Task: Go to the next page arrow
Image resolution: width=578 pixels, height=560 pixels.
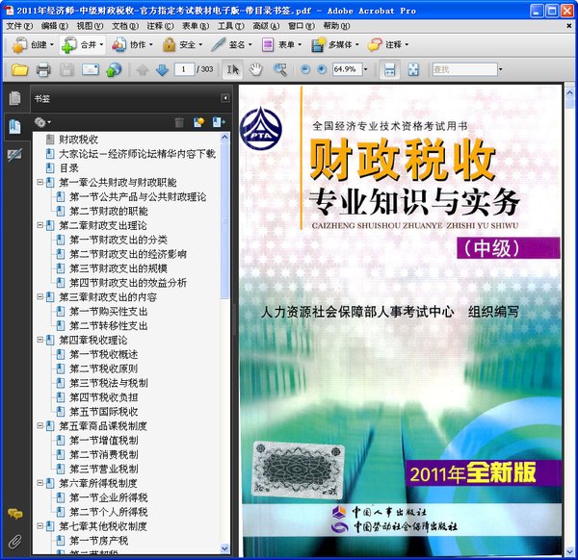Action: tap(162, 69)
